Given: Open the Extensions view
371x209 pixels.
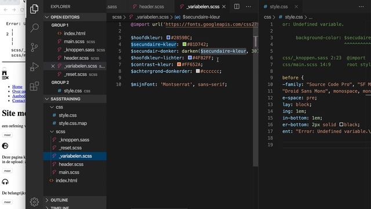Looking at the screenshot, I should coord(34,86).
